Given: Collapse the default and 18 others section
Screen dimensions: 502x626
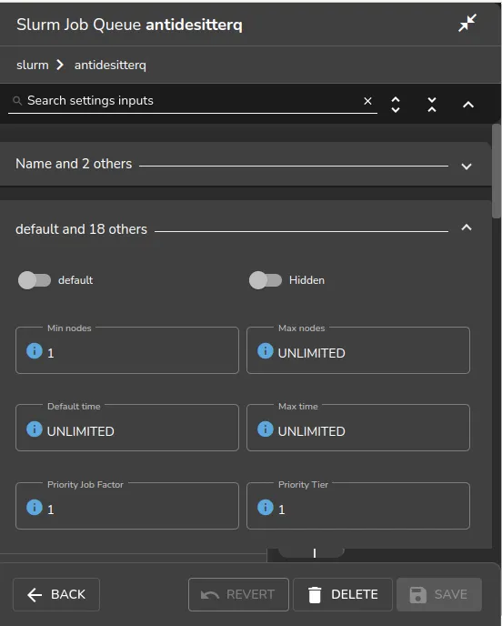Looking at the screenshot, I should (x=467, y=227).
